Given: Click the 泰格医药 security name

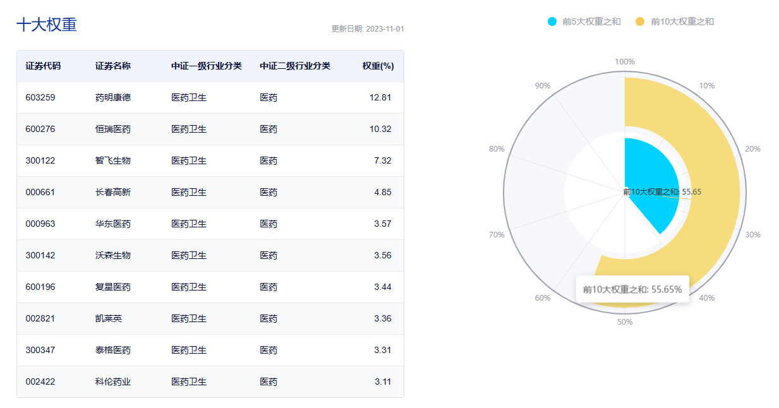Looking at the screenshot, I should click(x=113, y=350).
